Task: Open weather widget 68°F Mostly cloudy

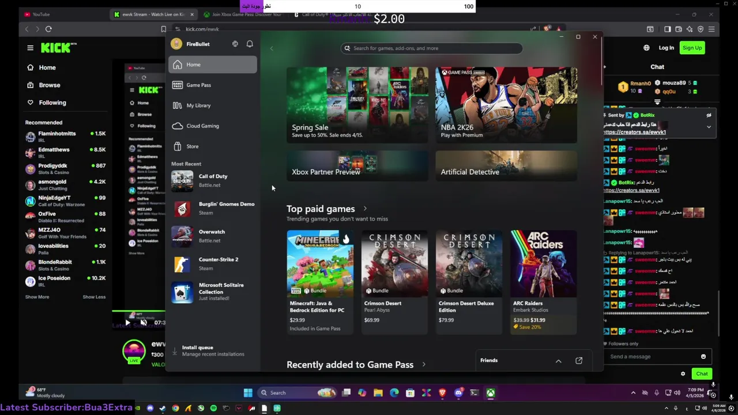Action: point(44,393)
